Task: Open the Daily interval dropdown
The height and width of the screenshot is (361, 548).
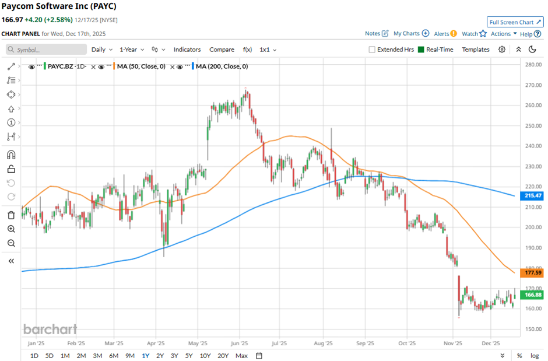Action: 102,50
